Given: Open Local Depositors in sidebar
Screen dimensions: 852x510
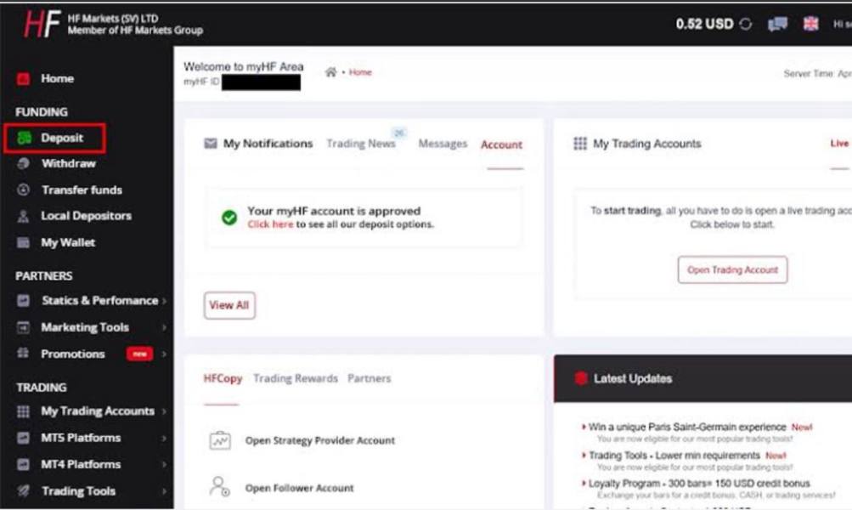Looking at the screenshot, I should 87,216.
